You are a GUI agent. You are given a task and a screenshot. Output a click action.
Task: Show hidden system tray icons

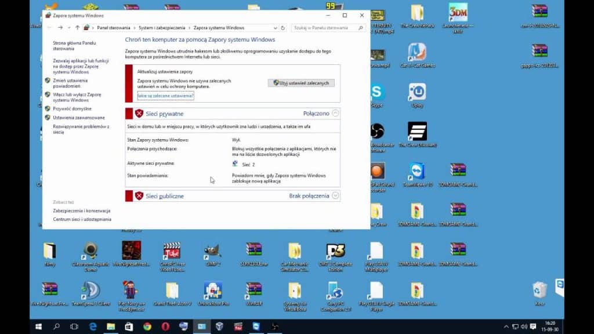point(506,327)
